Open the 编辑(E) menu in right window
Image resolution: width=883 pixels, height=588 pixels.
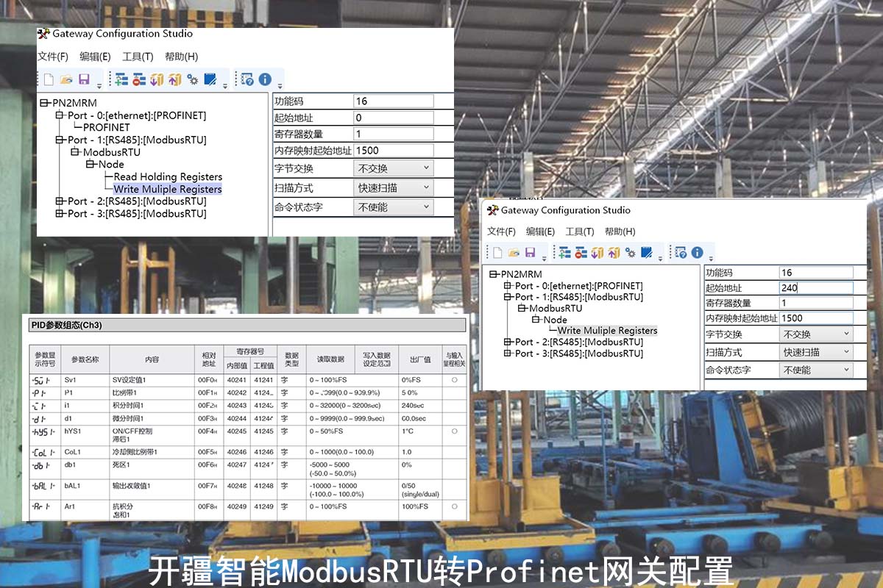(x=540, y=232)
